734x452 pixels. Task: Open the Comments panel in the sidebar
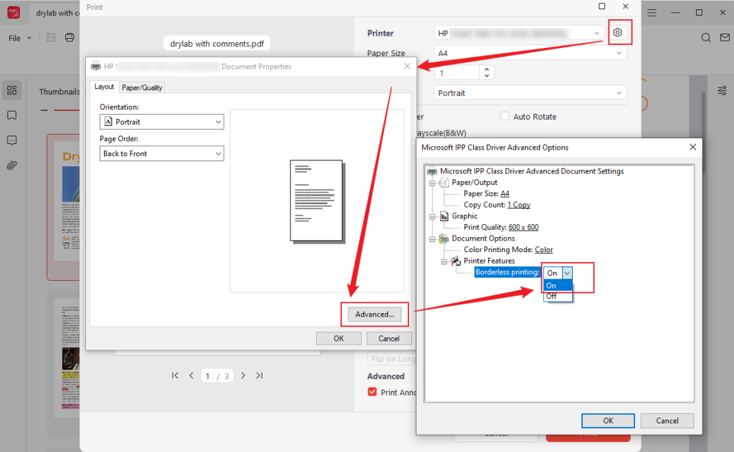pyautogui.click(x=11, y=140)
